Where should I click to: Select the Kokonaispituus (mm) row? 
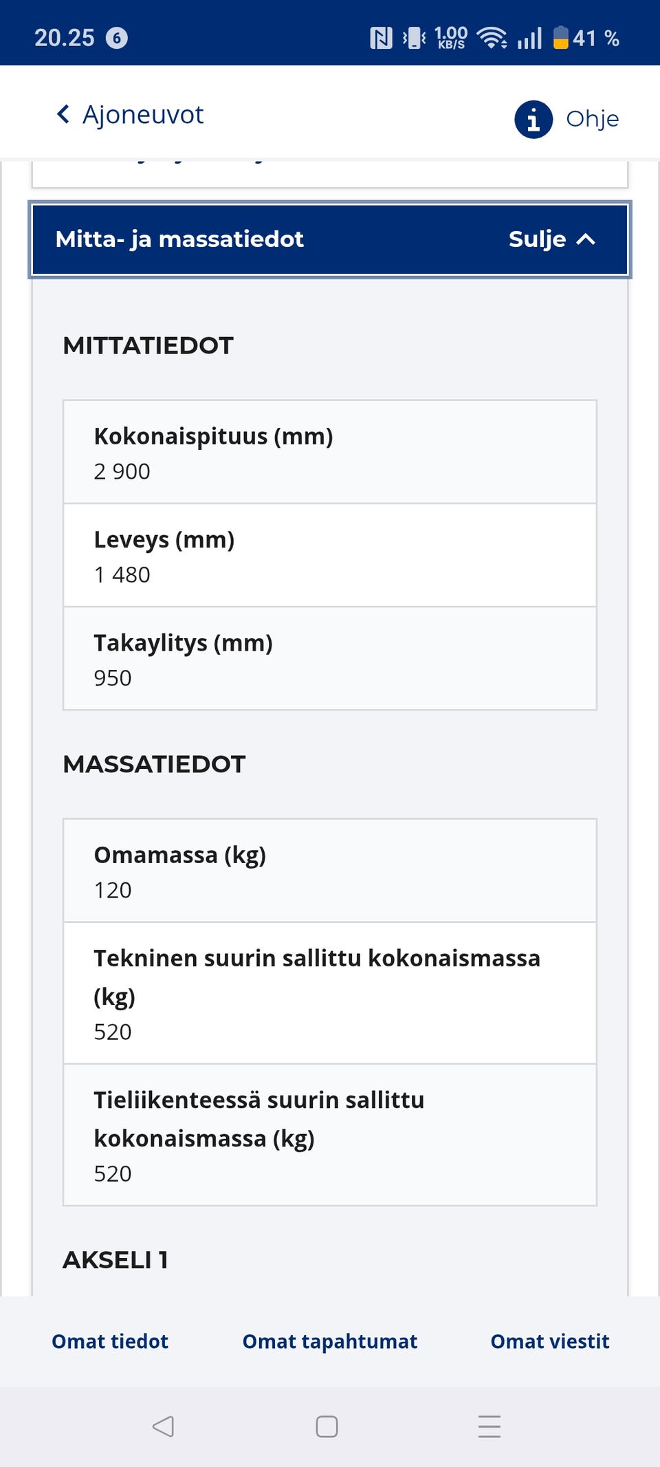(x=330, y=453)
